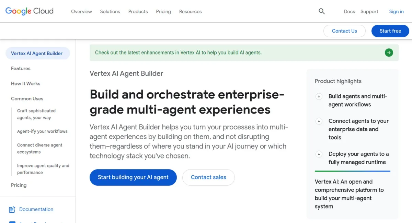The width and height of the screenshot is (412, 223).
Task: Open search with the magnifier icon
Action: [322, 11]
